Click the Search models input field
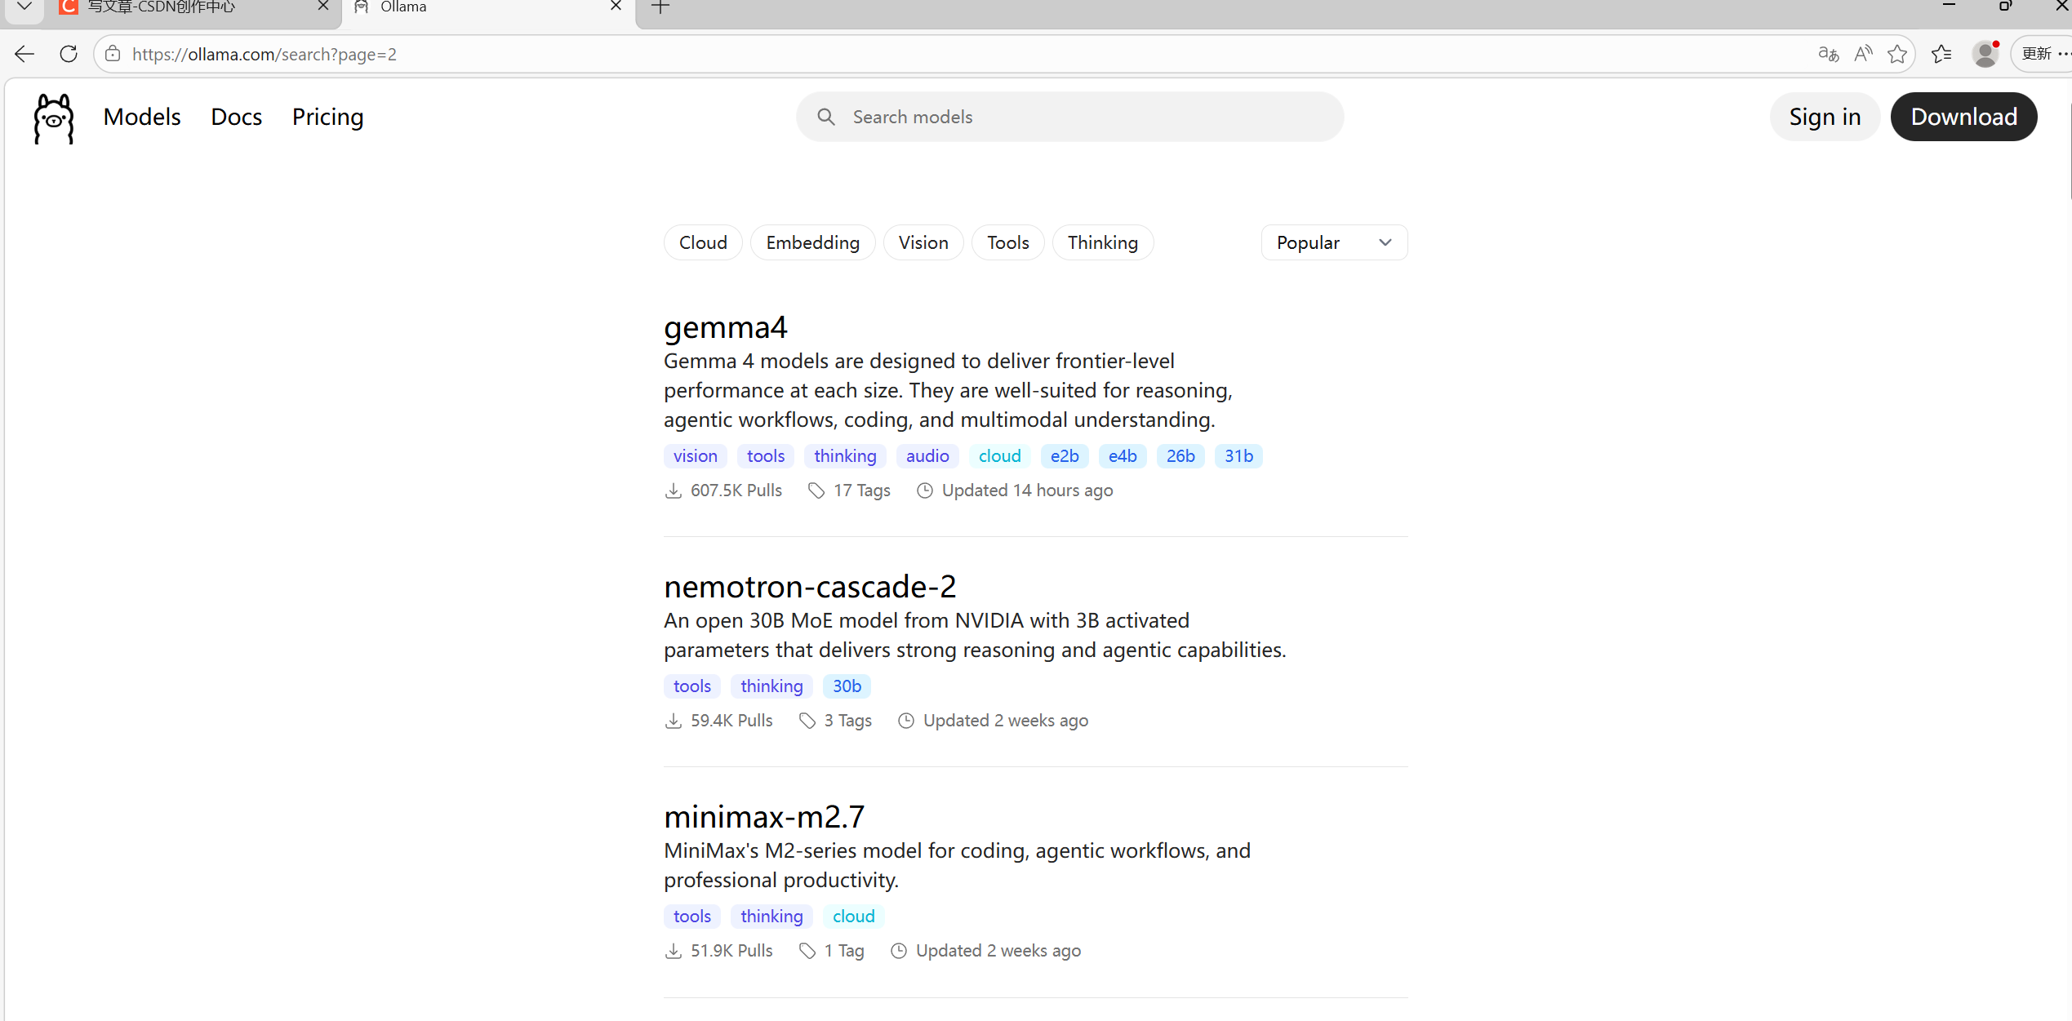Image resolution: width=2072 pixels, height=1021 pixels. point(1069,117)
